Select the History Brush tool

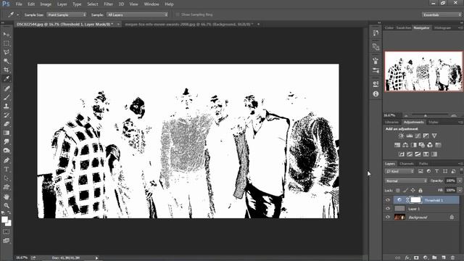(7, 115)
